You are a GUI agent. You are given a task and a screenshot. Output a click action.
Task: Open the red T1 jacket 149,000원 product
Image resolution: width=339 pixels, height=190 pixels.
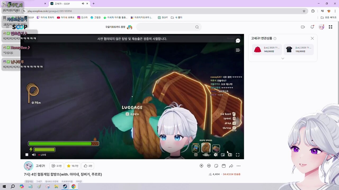267,49
